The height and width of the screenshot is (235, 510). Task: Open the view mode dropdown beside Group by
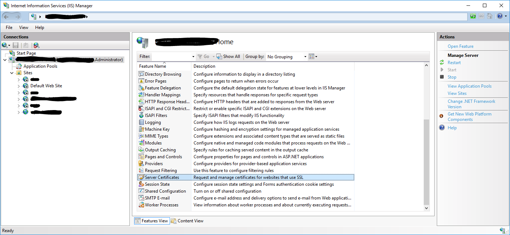click(313, 56)
